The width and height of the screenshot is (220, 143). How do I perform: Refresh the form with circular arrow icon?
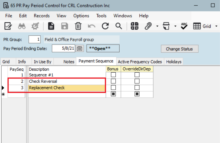click(x=105, y=26)
